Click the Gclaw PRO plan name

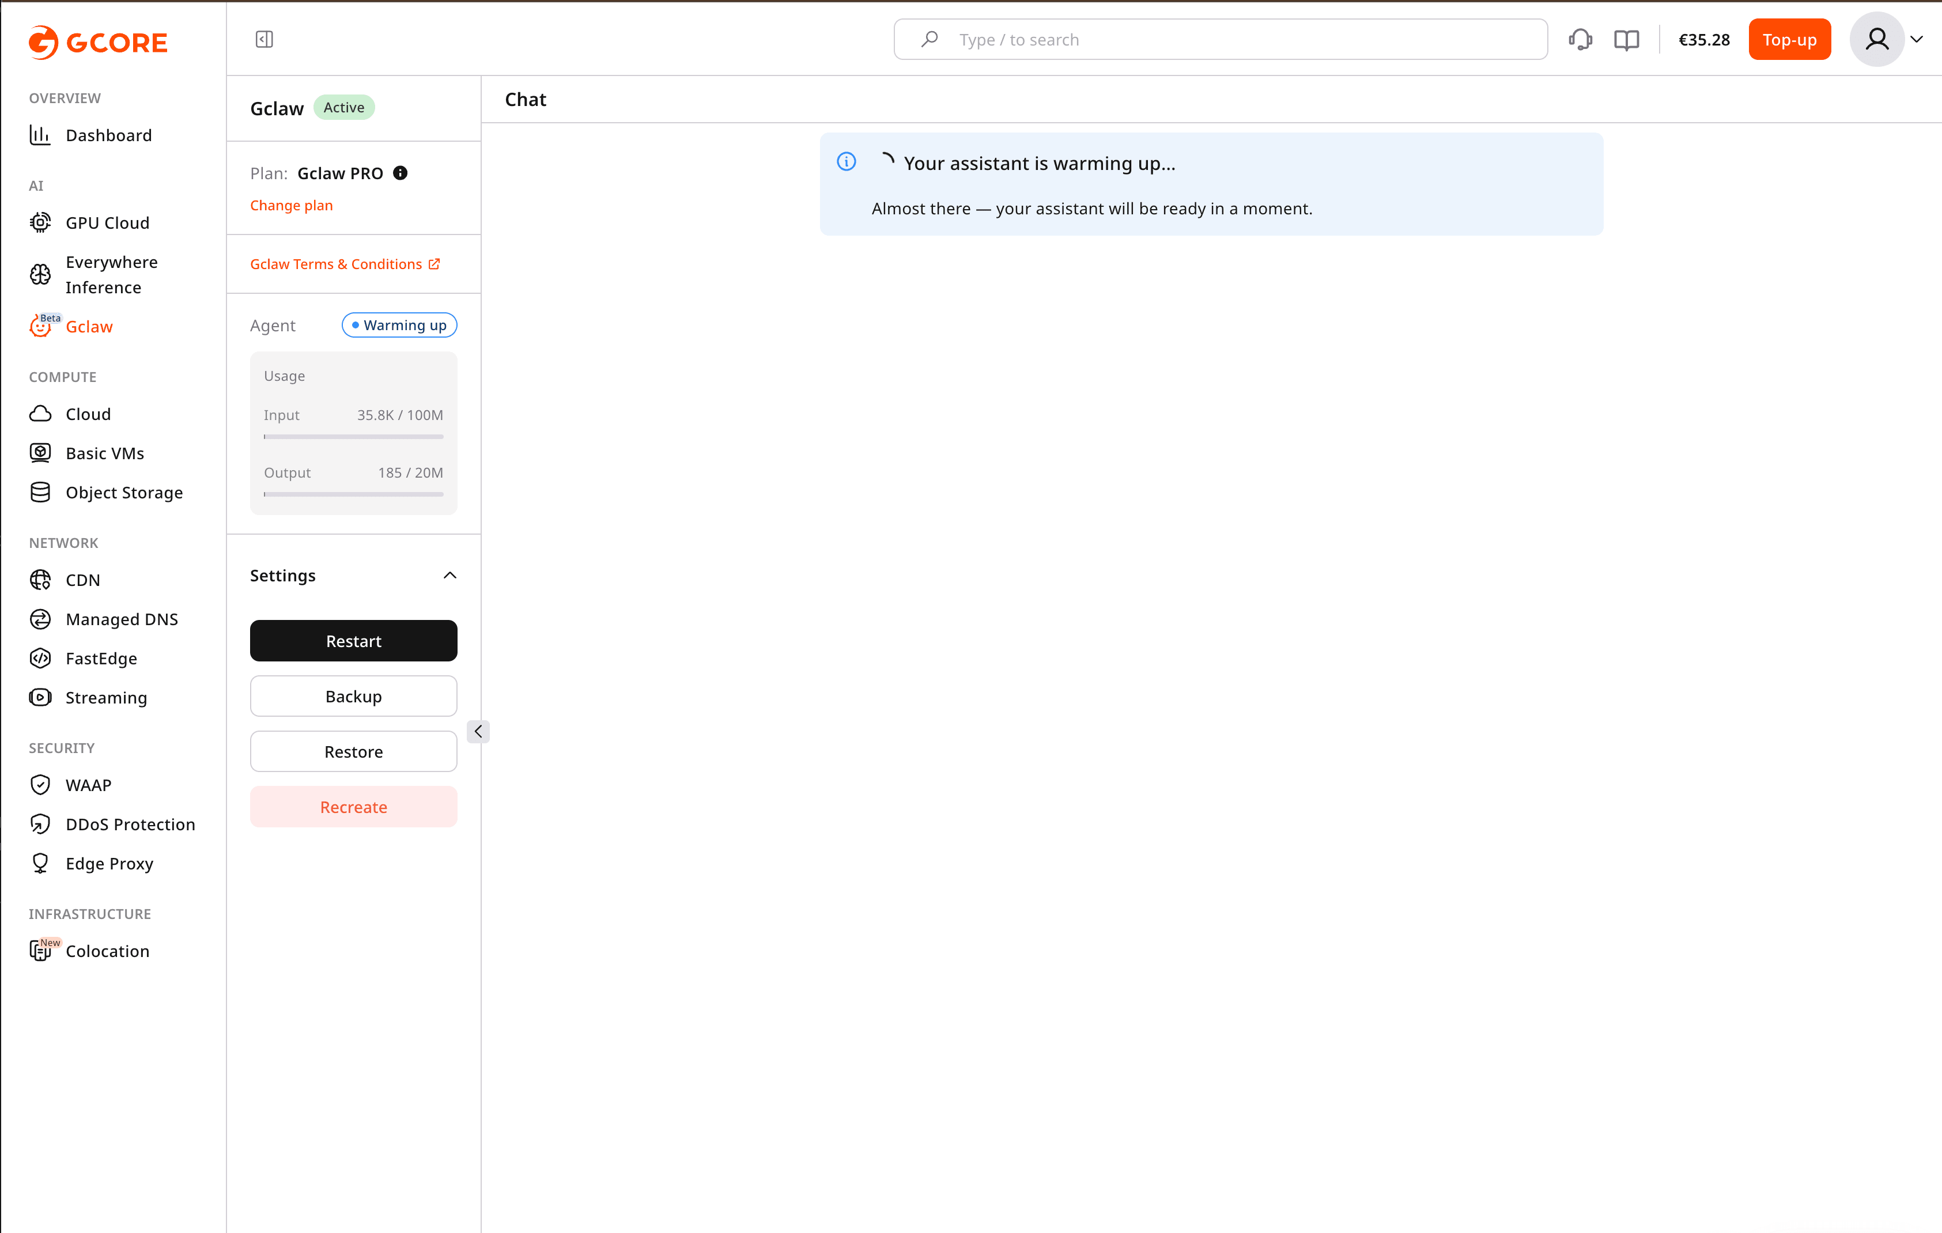pyautogui.click(x=339, y=173)
